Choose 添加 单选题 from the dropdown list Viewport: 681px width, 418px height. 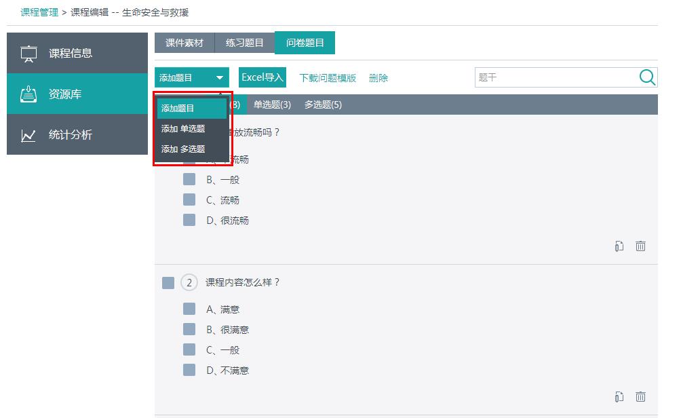coord(183,129)
